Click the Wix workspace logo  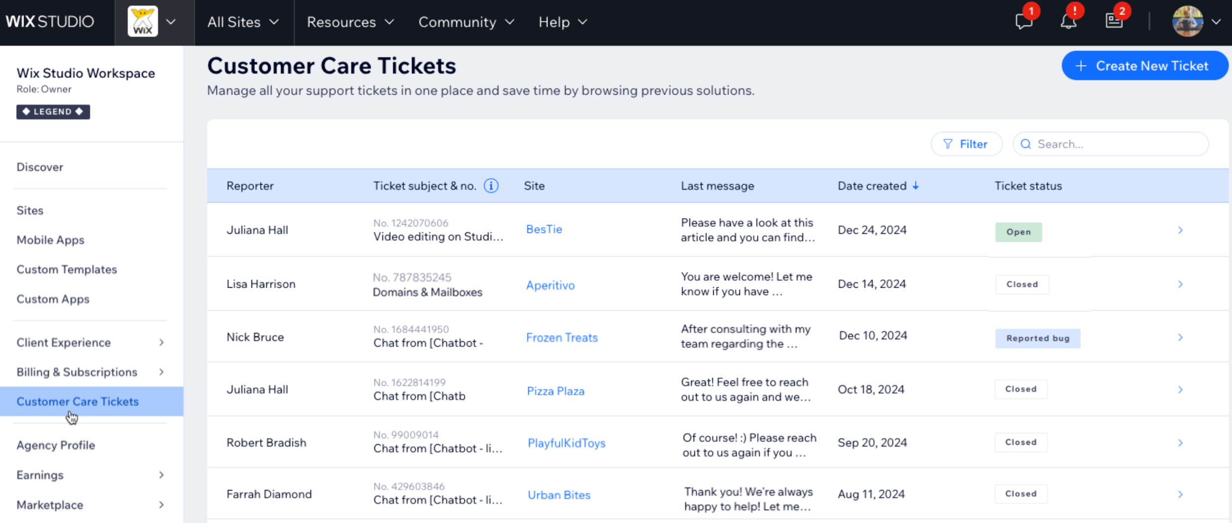click(143, 22)
